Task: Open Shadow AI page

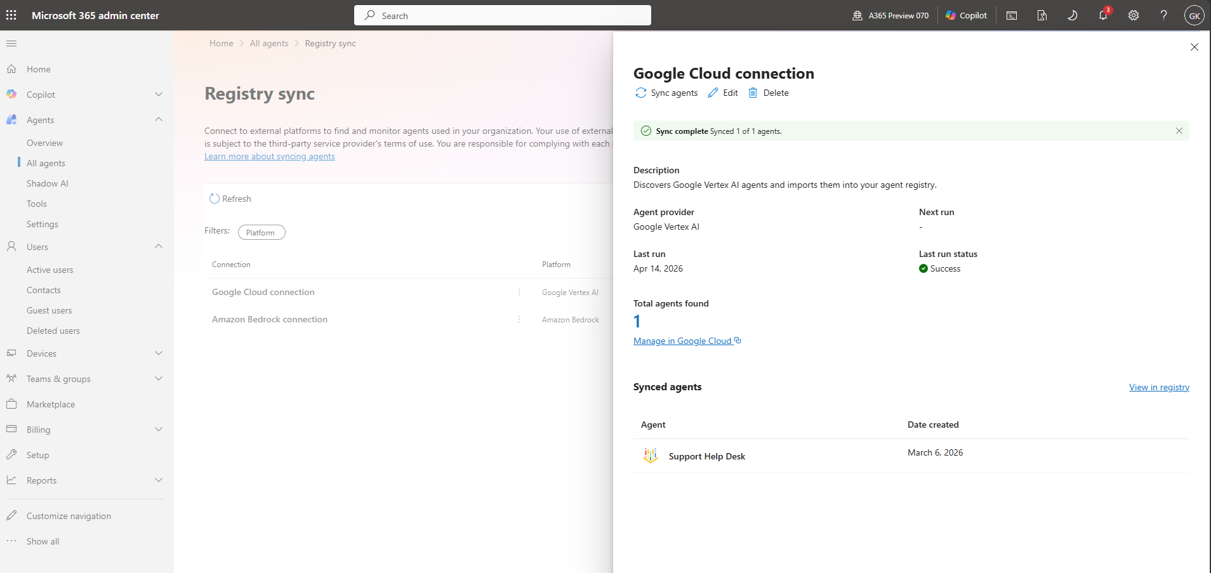Action: [x=48, y=183]
